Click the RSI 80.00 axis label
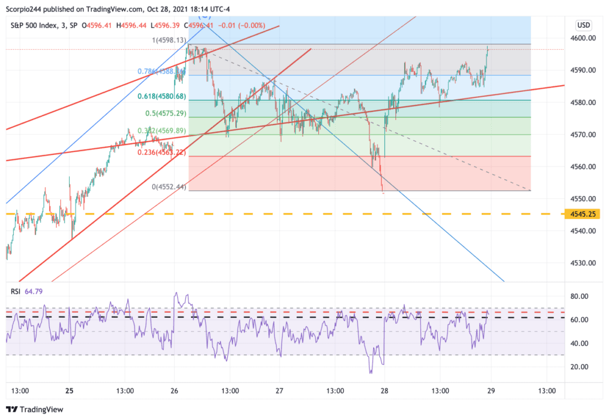Image resolution: width=609 pixels, height=420 pixels. point(579,297)
